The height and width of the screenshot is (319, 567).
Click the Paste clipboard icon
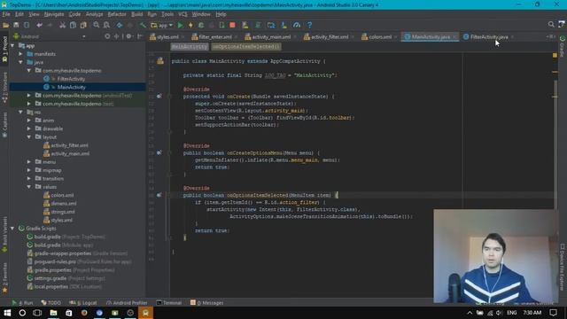click(x=83, y=25)
